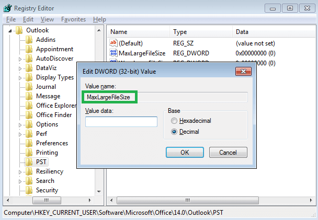Click the Registry Editor app icon in title bar
Screen dimensions: 318x220
[x=8, y=8]
